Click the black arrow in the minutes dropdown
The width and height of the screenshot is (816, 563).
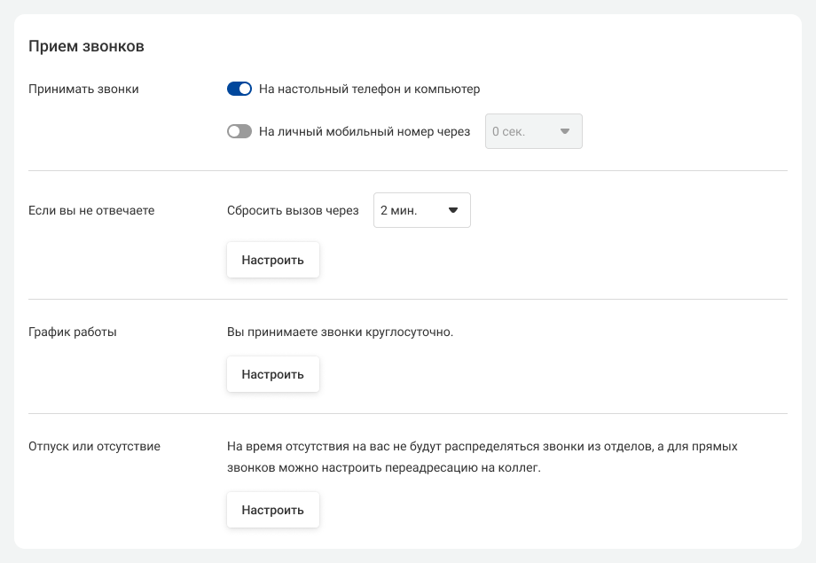tap(452, 211)
